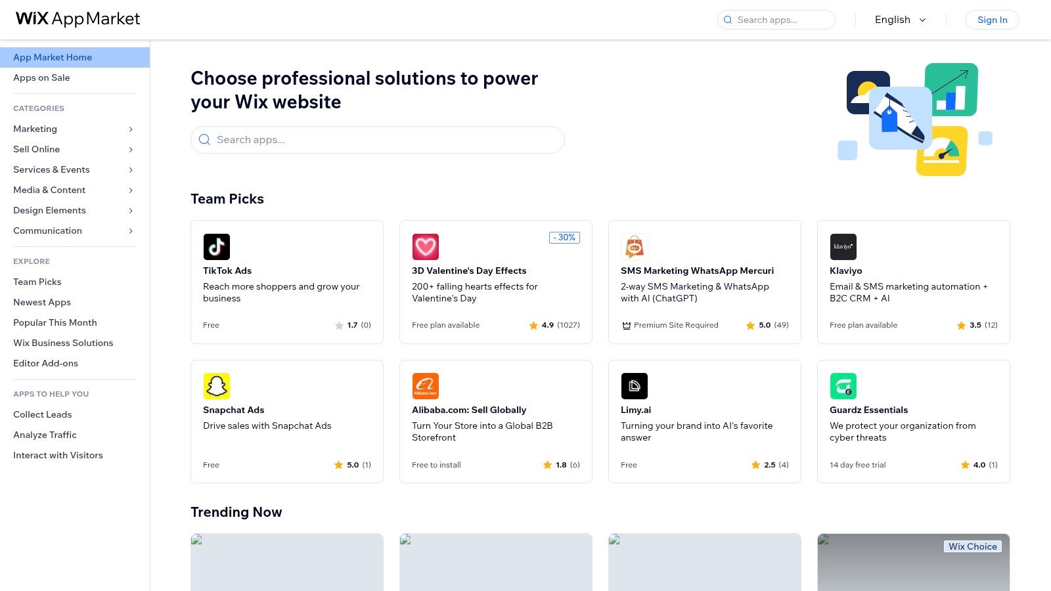The height and width of the screenshot is (591, 1051).
Task: Expand the Media & Content chevron
Action: point(131,190)
